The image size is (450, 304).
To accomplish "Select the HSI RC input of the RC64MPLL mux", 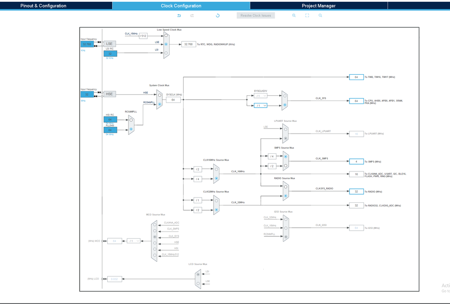I will click(131, 120).
